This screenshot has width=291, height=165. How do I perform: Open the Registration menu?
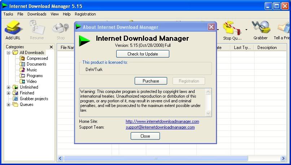[x=85, y=14]
